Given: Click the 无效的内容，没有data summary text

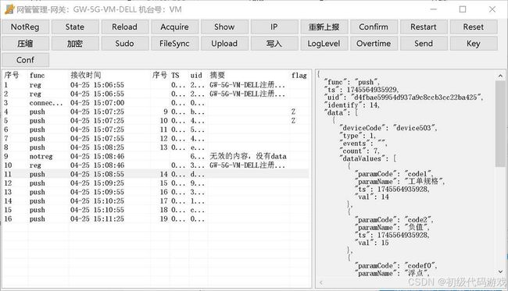Looking at the screenshot, I should (x=248, y=157).
